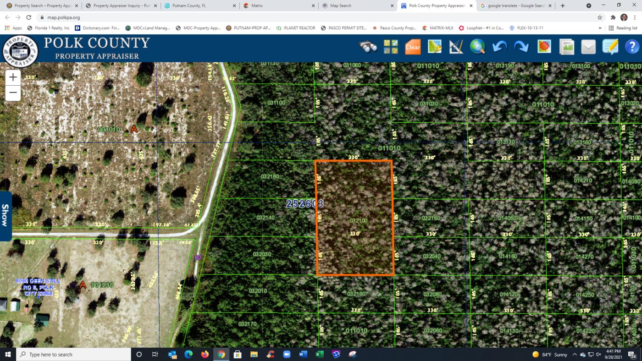Expand the hidden bookmarks overflow chevron
The image size is (642, 361).
(x=600, y=28)
